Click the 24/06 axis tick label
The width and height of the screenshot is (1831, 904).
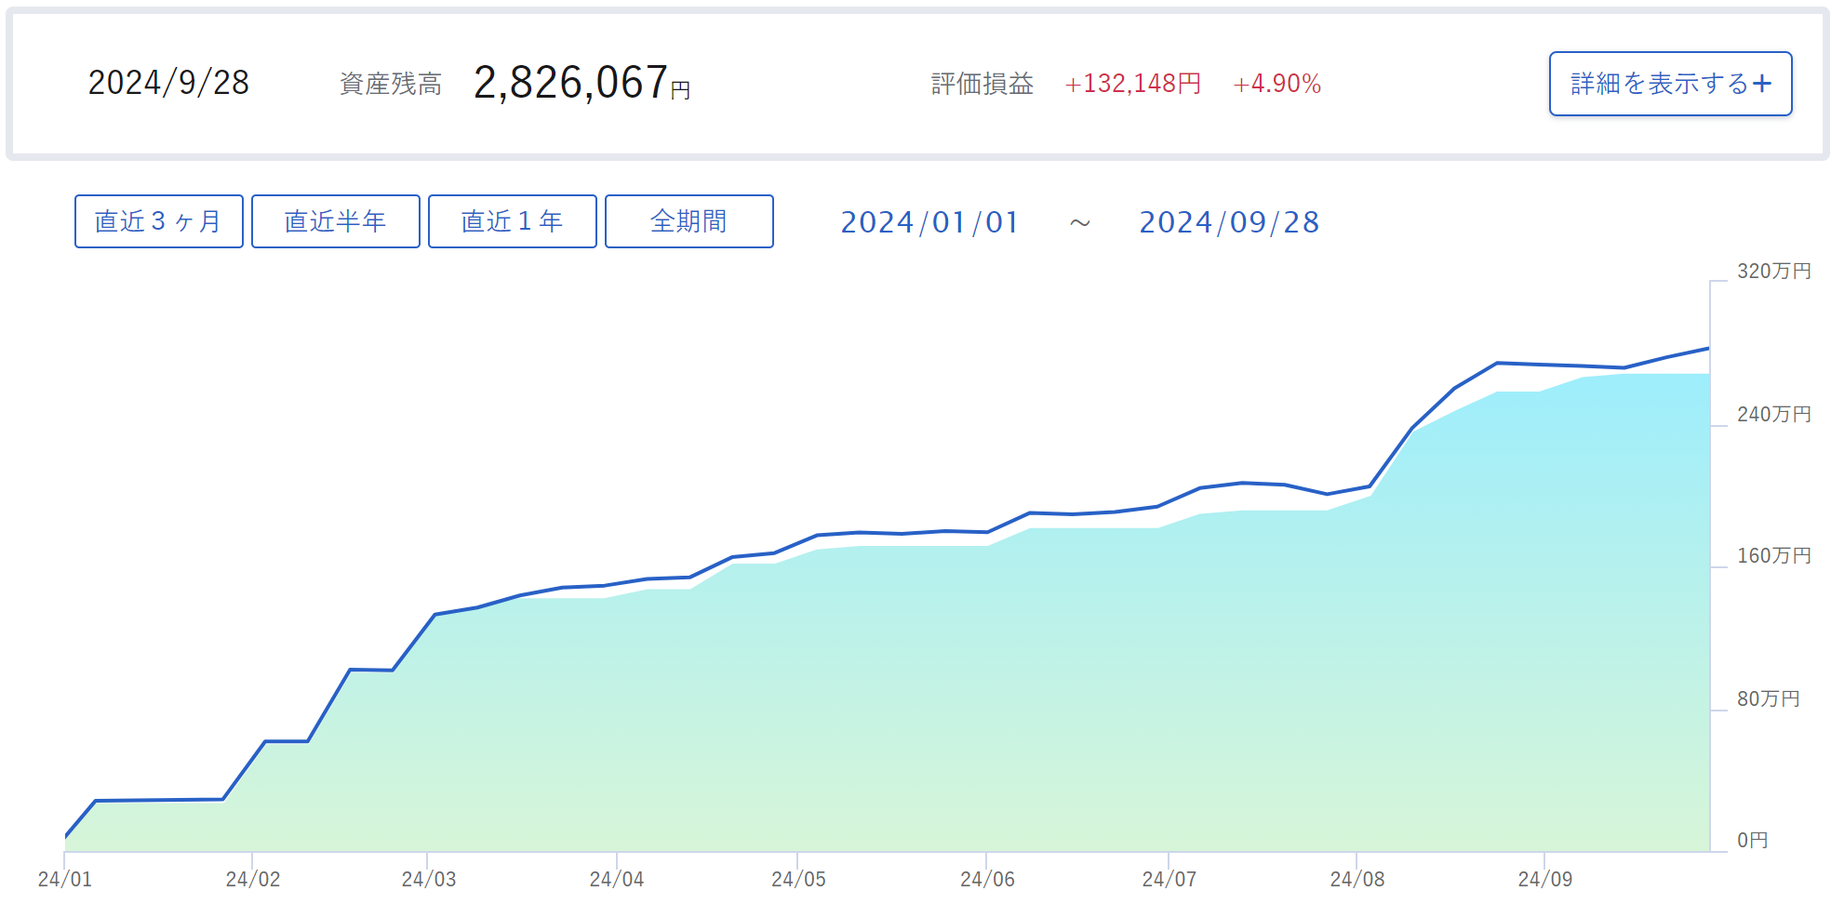pos(987,879)
